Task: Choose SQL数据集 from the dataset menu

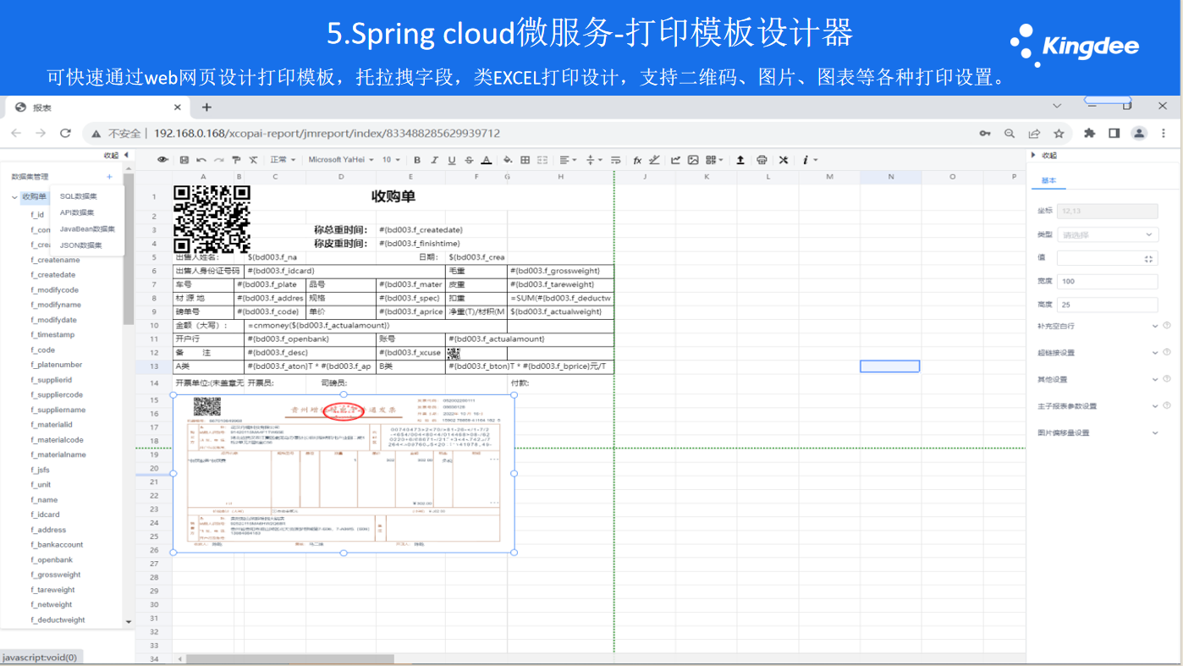Action: click(79, 196)
